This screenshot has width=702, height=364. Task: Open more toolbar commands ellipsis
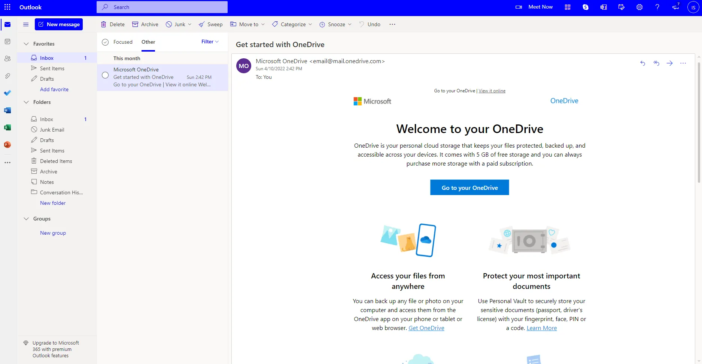click(392, 24)
